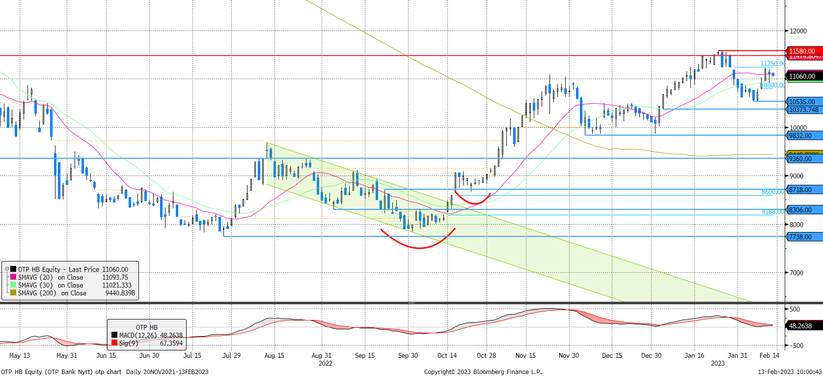Click the 'Sep 30' date axis label
The height and width of the screenshot is (376, 823).
pos(408,355)
